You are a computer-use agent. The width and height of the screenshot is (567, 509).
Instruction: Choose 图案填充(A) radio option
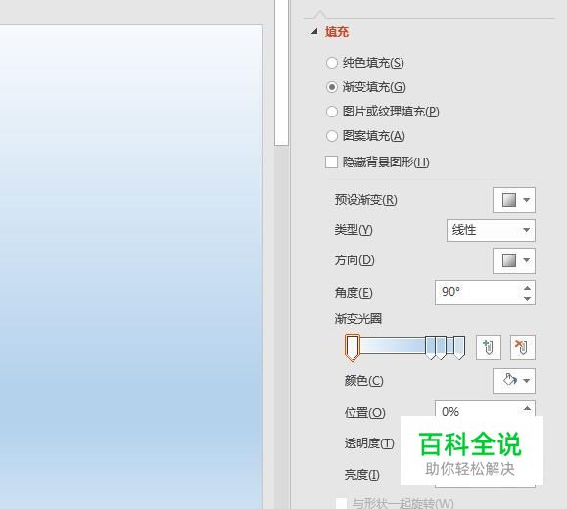click(332, 136)
